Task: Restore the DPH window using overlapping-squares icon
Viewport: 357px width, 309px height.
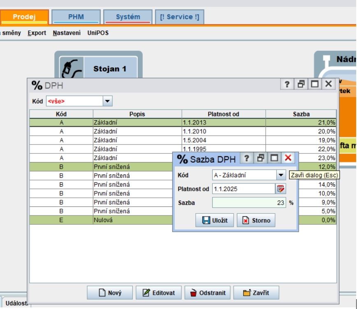Action: (x=301, y=84)
